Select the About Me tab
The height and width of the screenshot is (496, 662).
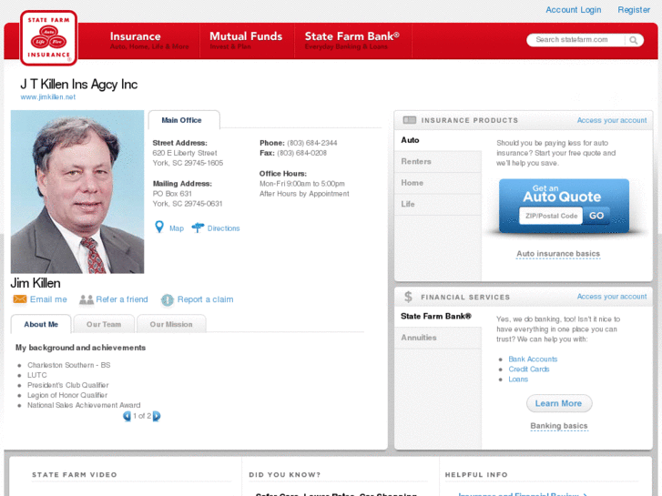point(41,324)
